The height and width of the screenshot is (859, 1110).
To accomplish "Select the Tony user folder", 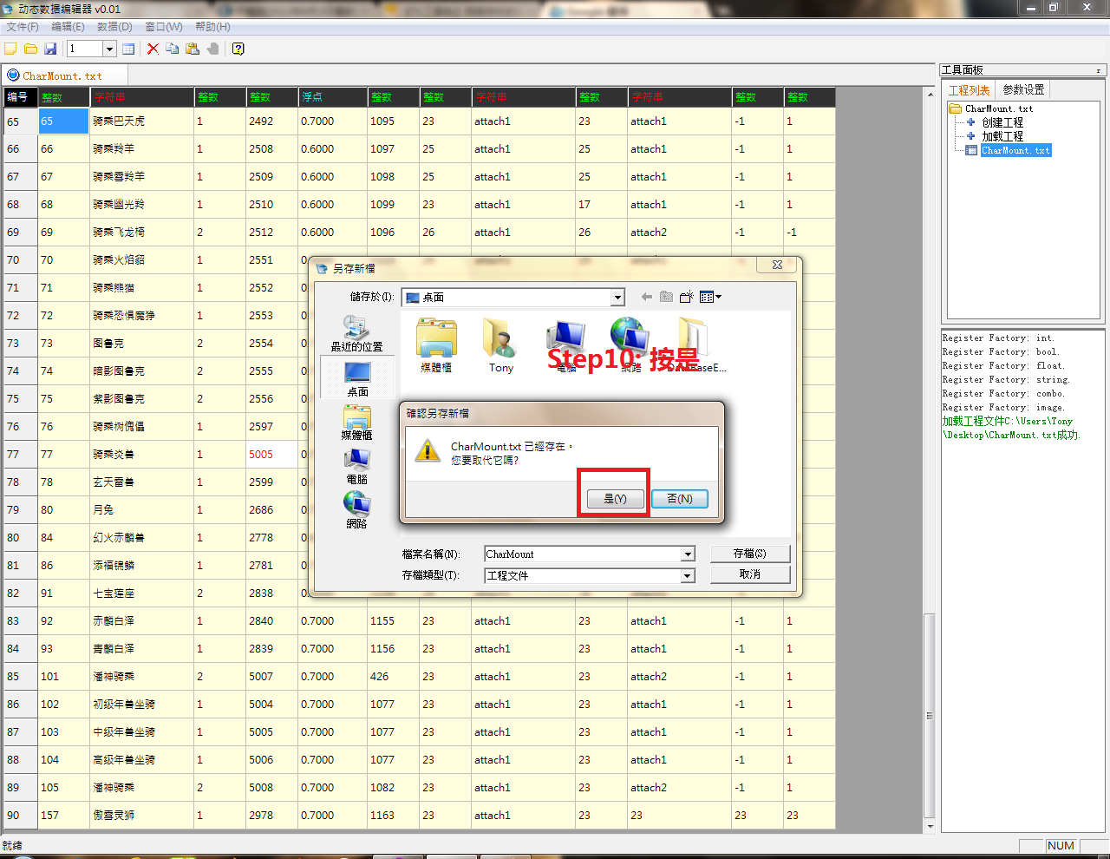I will pos(500,344).
